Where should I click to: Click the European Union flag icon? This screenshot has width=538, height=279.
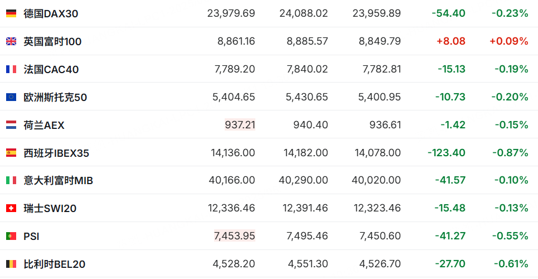[11, 97]
